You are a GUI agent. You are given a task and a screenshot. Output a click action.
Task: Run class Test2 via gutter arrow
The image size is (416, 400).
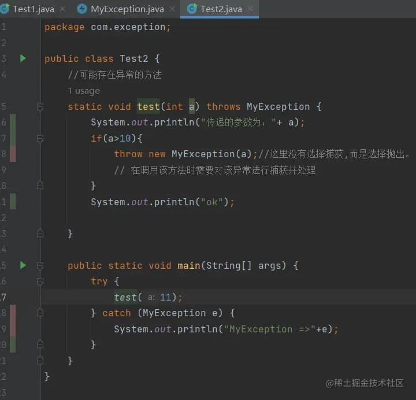pyautogui.click(x=23, y=58)
